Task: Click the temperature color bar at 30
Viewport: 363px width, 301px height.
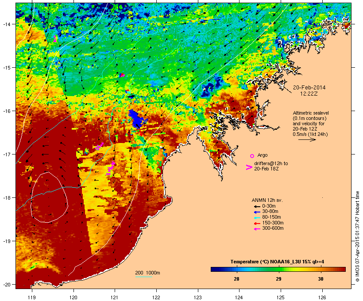Action: [321, 269]
